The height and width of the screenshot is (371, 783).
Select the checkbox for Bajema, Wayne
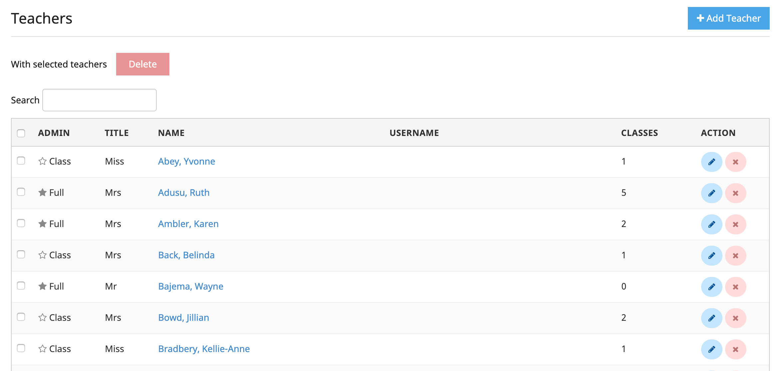click(x=21, y=286)
